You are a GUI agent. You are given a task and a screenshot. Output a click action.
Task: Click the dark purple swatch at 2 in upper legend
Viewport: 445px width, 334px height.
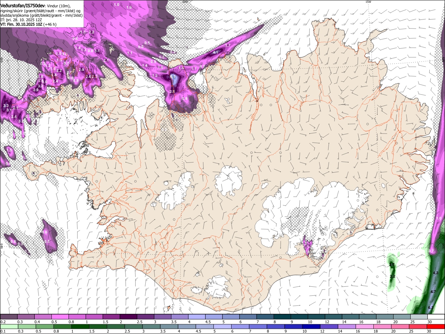point(128,317)
